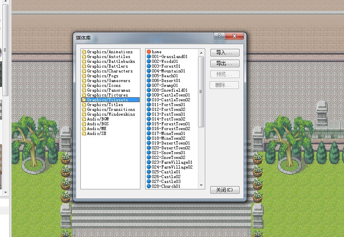The height and width of the screenshot is (237, 344).
Task: Select Graphics/Characters in folder list
Action: [110, 71]
